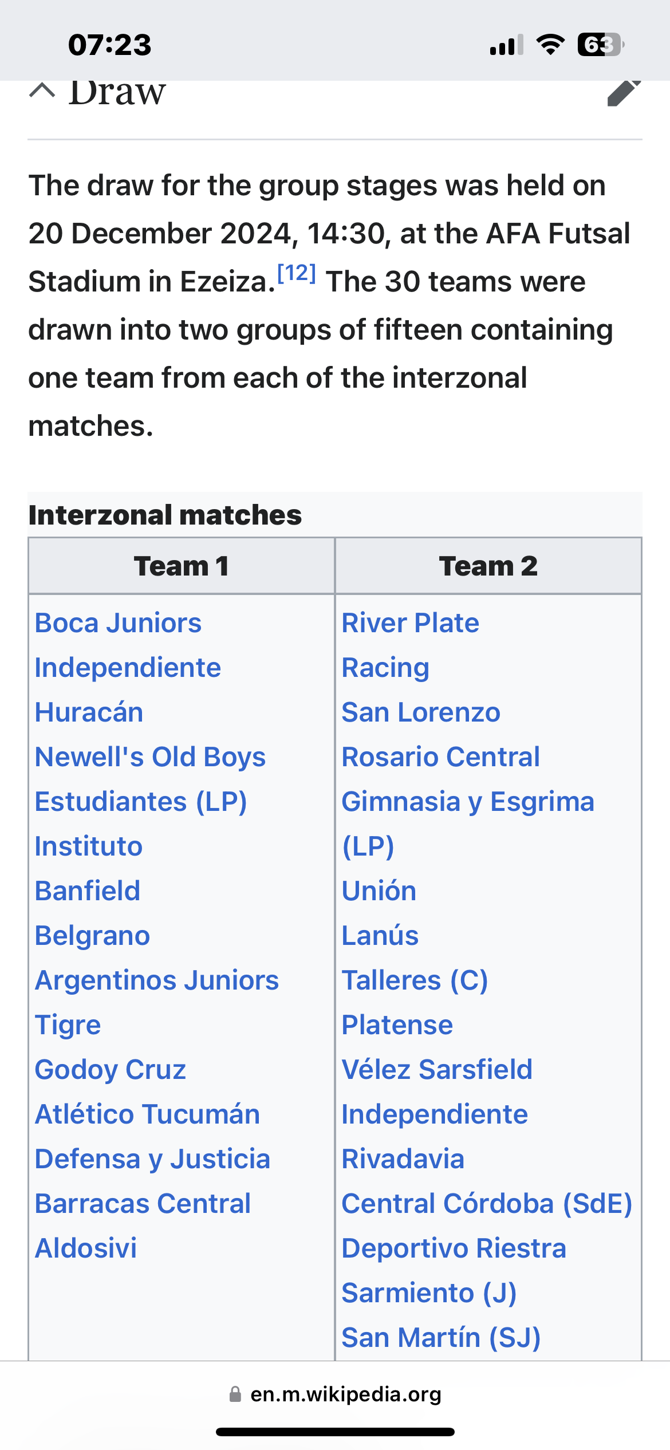The image size is (670, 1450).
Task: Open Talleres (C) team page
Action: tap(415, 980)
